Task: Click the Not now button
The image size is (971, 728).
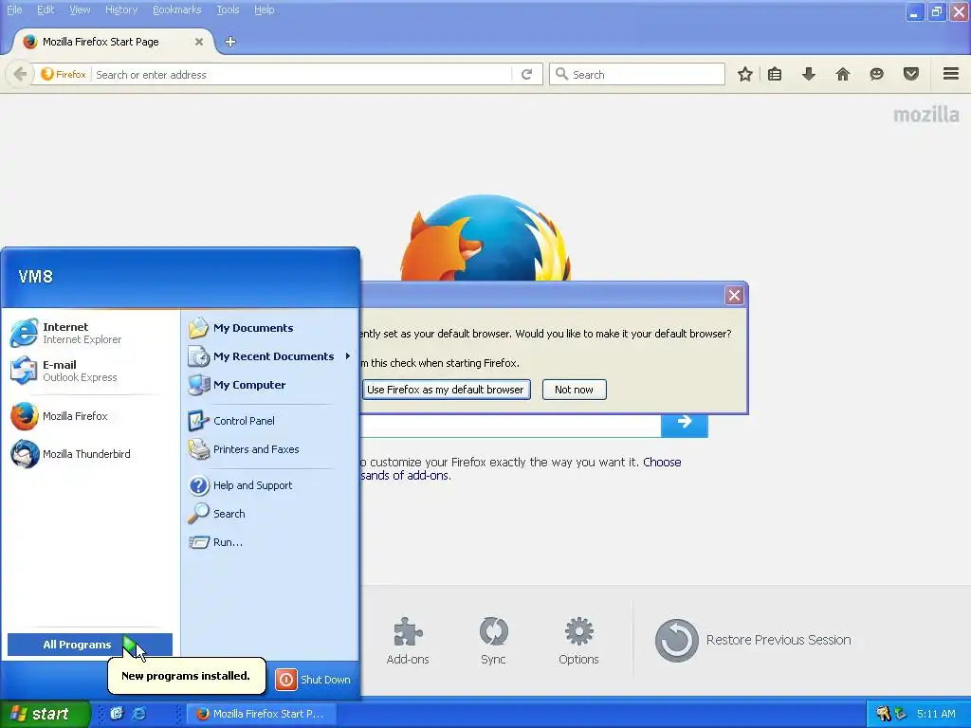Action: click(574, 390)
